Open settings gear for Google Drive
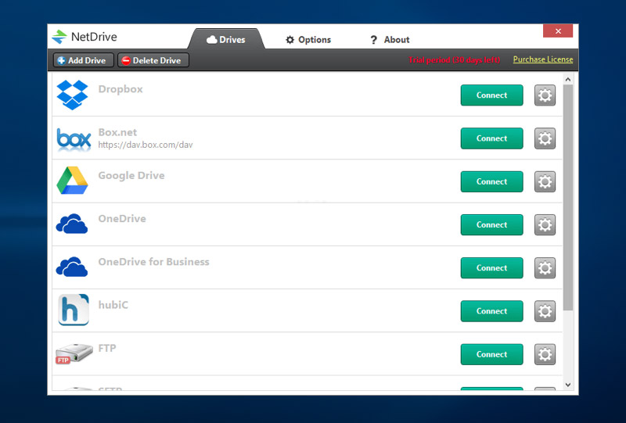 pos(545,181)
